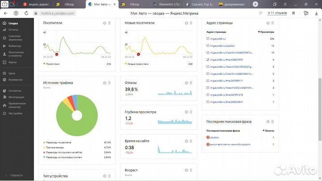The image size is (322, 181).
Task: Switch to the дискриминант browser tab
Action: pos(232,4)
